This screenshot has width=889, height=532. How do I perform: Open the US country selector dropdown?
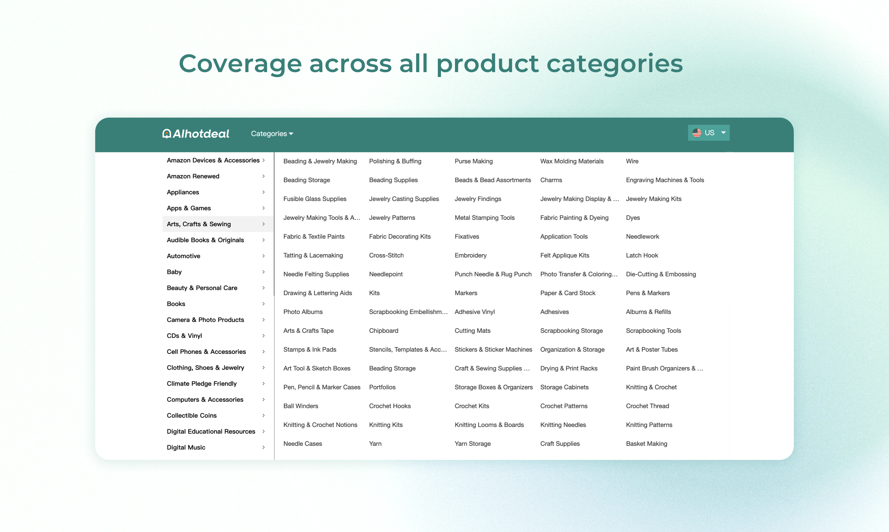tap(708, 133)
